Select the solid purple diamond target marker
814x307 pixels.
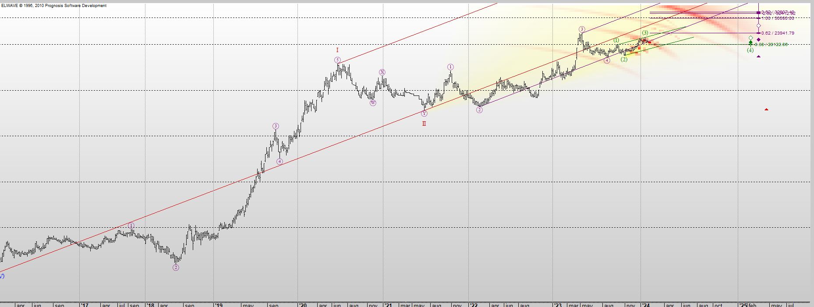click(x=758, y=40)
